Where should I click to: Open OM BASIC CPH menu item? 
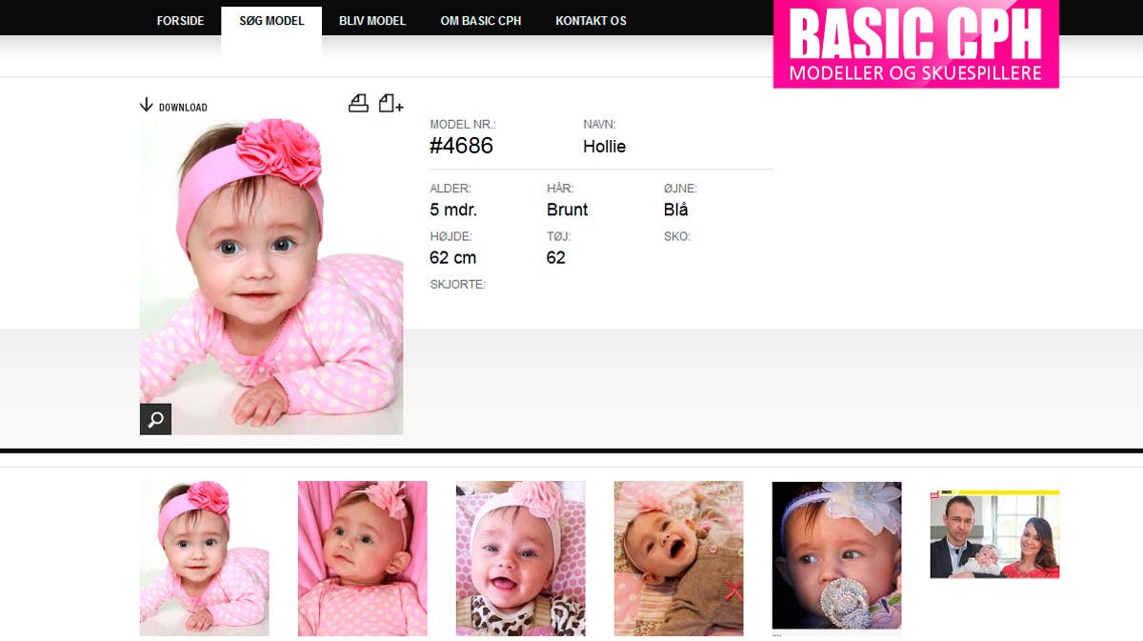[481, 21]
